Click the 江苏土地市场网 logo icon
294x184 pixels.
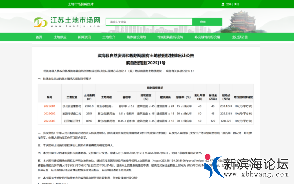(40, 22)
